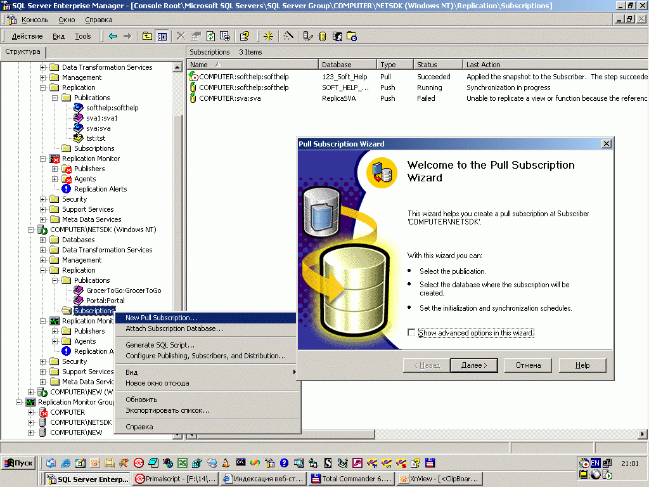Screen dimensions: 649x487
Task: Click the Up one level folder icon
Action: [x=147, y=36]
